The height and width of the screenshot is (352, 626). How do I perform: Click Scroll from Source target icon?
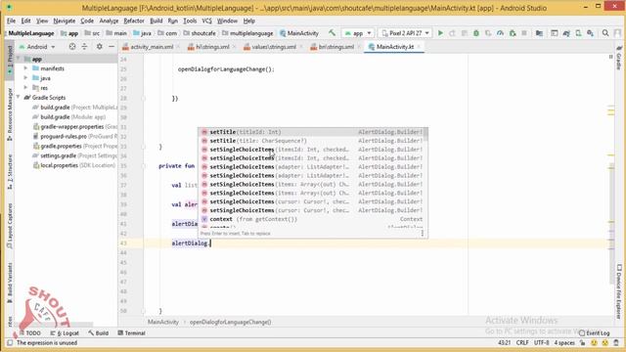pos(72,47)
